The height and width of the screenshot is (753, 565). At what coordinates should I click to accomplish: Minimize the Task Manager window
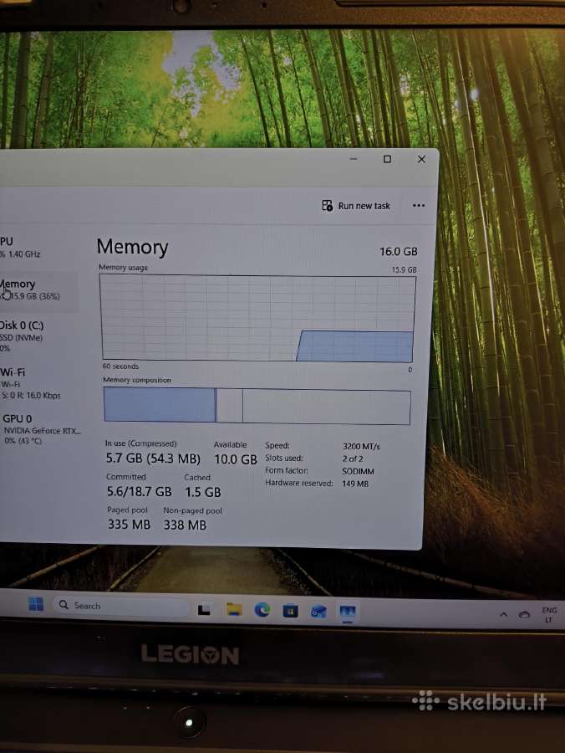[354, 158]
